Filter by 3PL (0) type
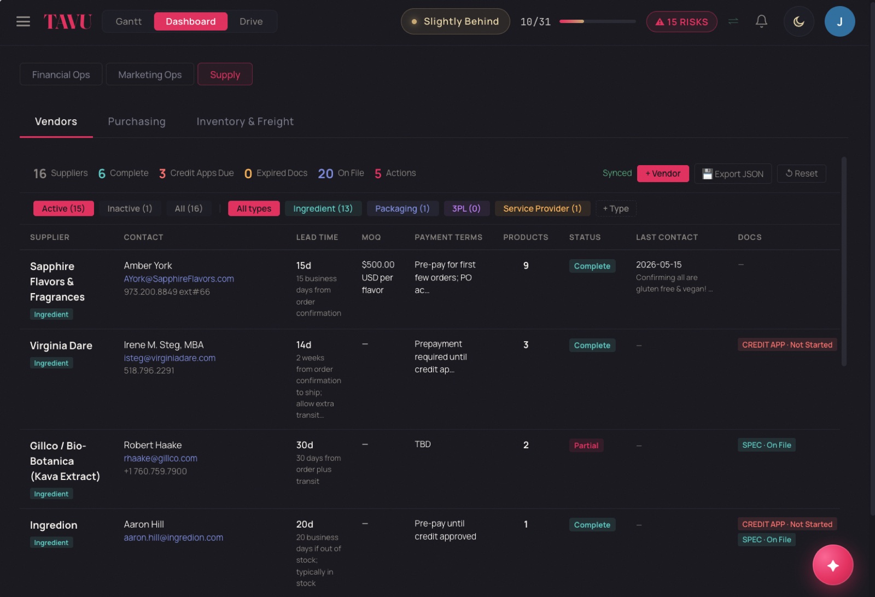The image size is (875, 597). point(466,208)
